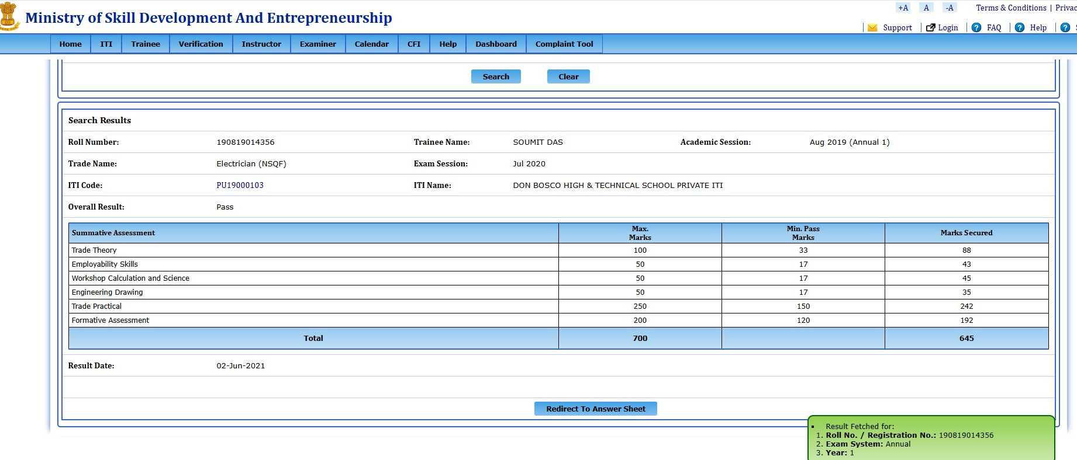Click the Support envelope icon
Image resolution: width=1077 pixels, height=460 pixels.
pyautogui.click(x=872, y=27)
